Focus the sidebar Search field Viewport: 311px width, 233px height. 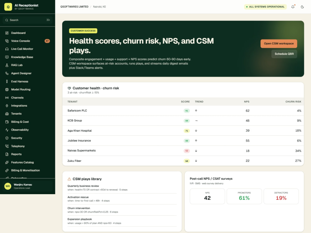click(28, 20)
